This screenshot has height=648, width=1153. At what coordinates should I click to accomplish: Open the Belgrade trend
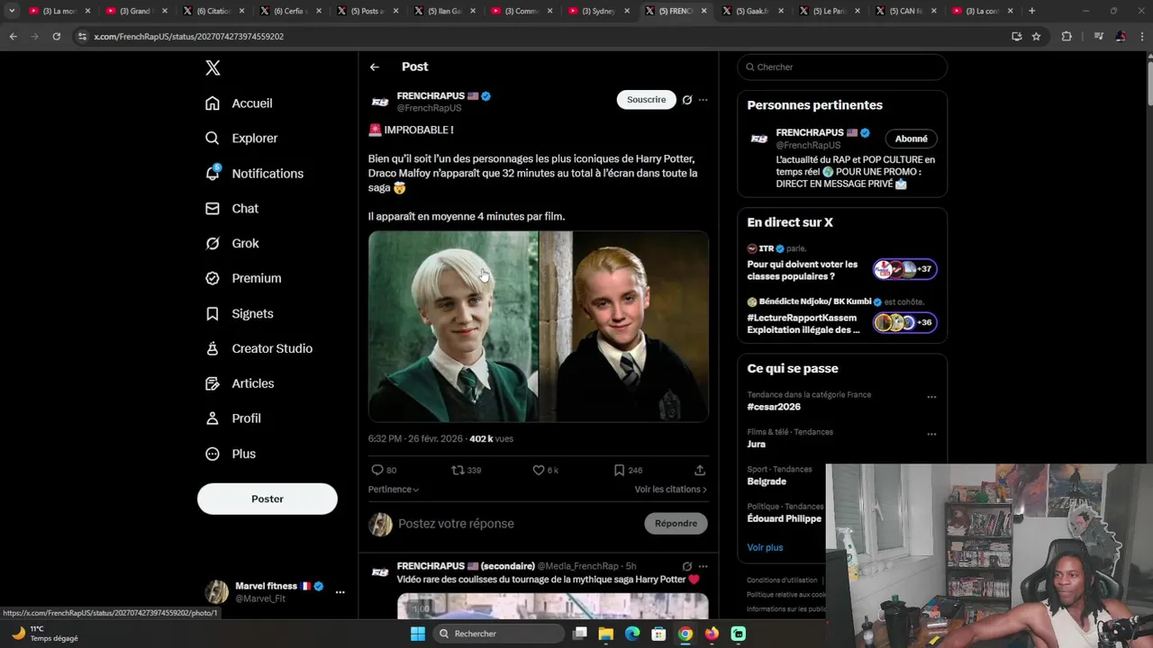pyautogui.click(x=767, y=481)
